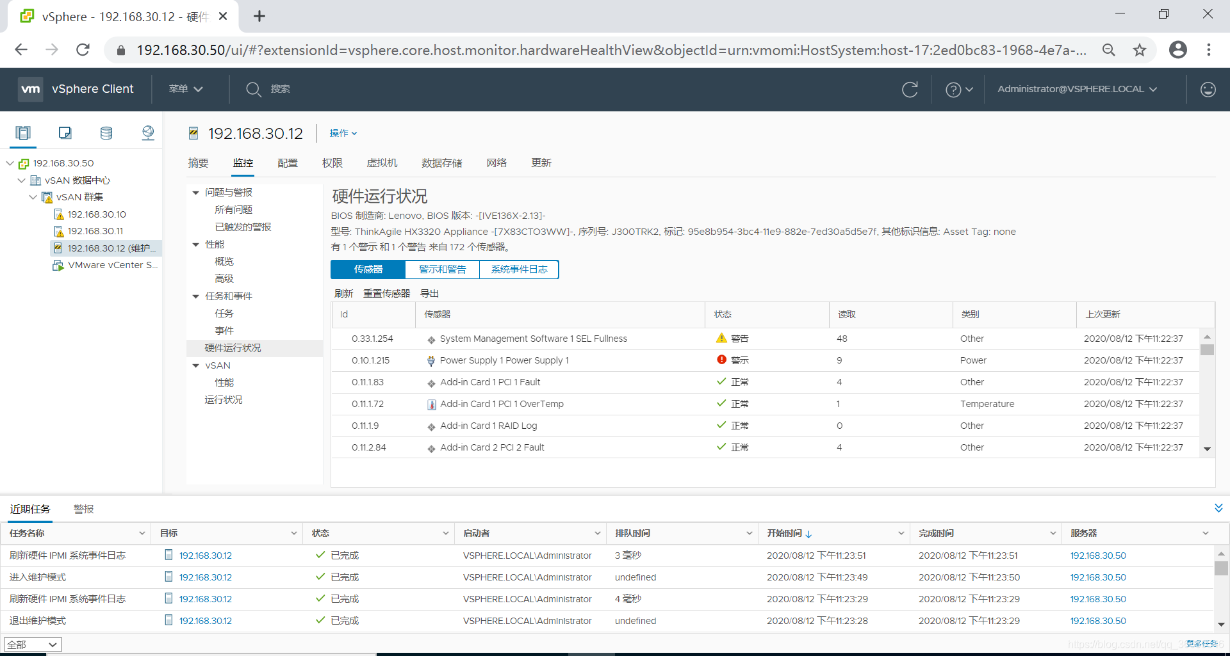Click the browser address bar URL
This screenshot has height=656, width=1230.
pyautogui.click(x=611, y=50)
